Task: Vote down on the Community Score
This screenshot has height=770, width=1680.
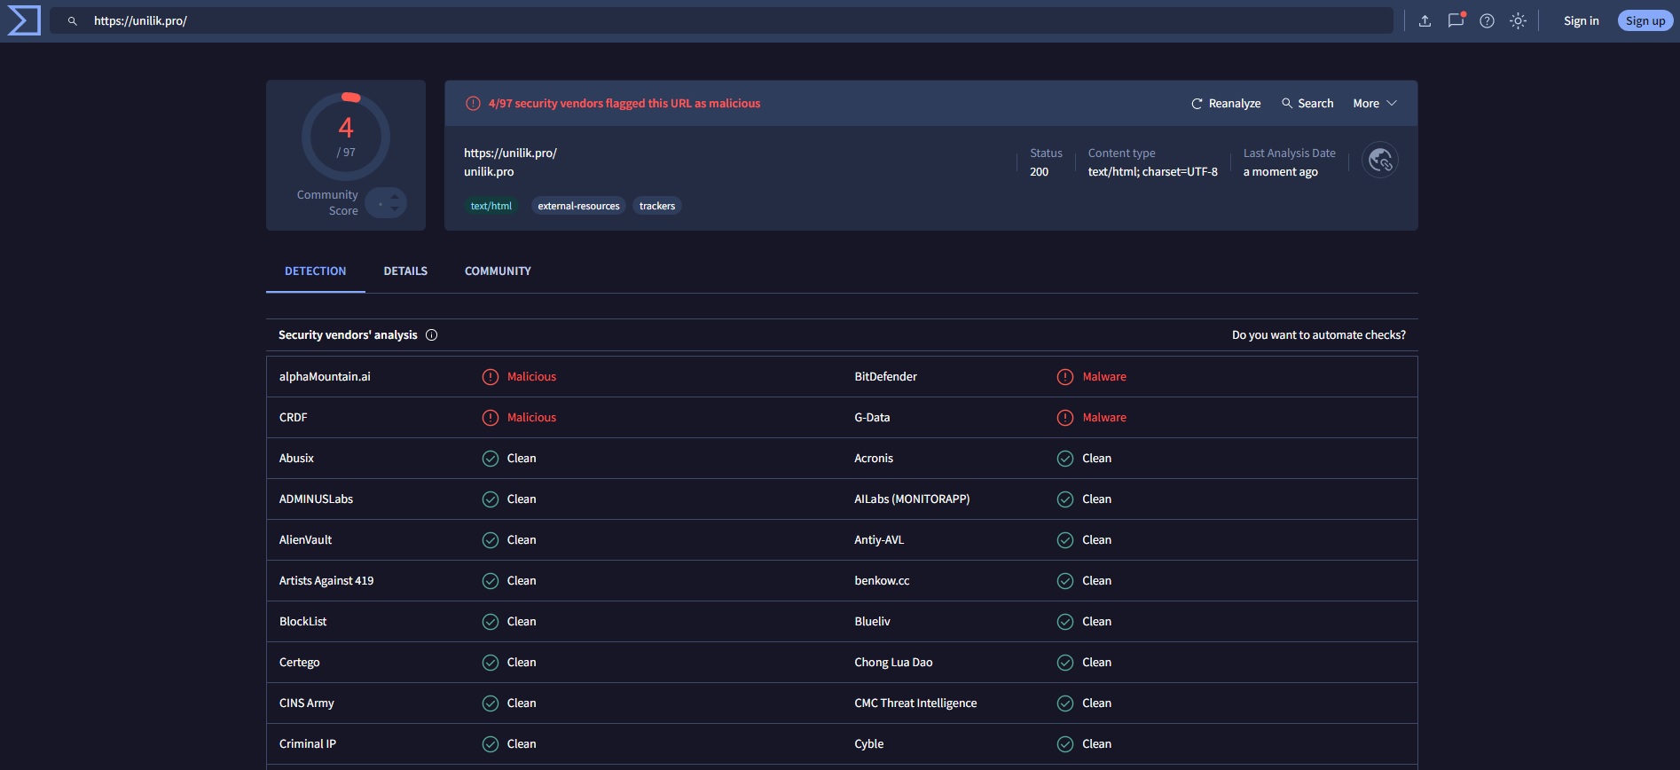Action: [x=395, y=209]
